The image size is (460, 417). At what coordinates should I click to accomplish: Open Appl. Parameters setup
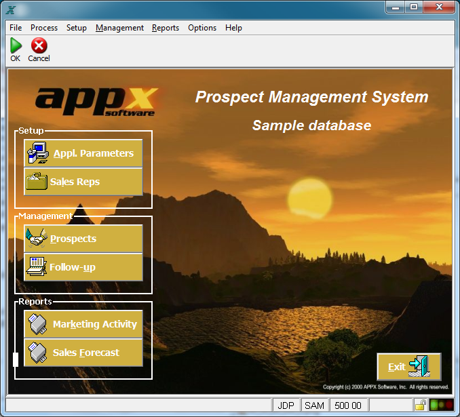[x=83, y=153]
